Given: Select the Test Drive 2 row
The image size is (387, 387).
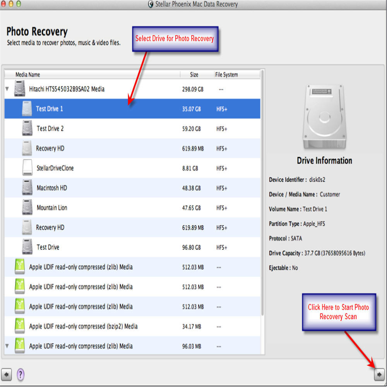Looking at the screenshot, I should (x=132, y=128).
